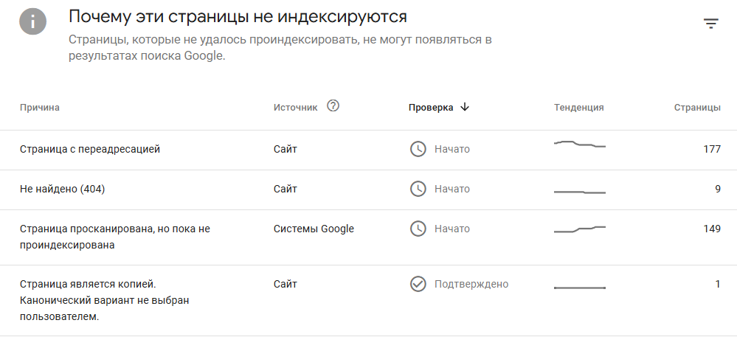Click the trend sparkline in the 149 pages row

[x=580, y=229]
